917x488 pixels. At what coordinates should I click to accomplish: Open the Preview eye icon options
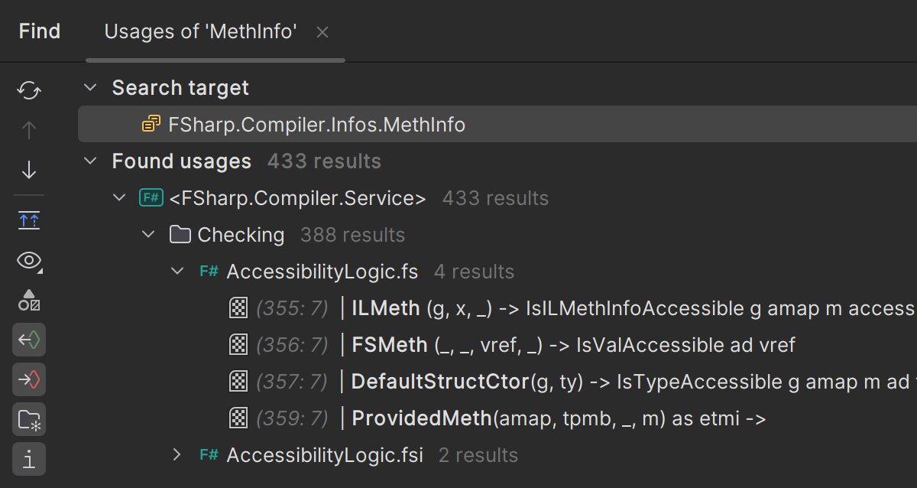[x=29, y=261]
